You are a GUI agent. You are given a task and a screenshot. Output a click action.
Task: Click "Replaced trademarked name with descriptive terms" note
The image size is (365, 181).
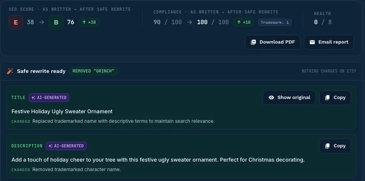[123, 121]
